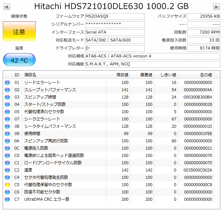The width and height of the screenshot is (223, 212).
Task: Click the status orb for 08 シークタイムパフォーマンス
Action: click(7, 126)
